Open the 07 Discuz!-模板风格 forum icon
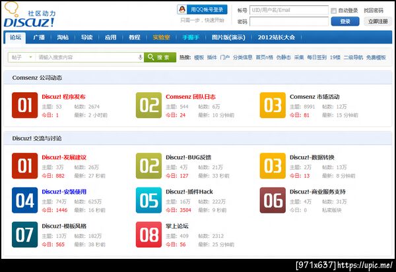The width and height of the screenshot is (396, 272). point(25,234)
